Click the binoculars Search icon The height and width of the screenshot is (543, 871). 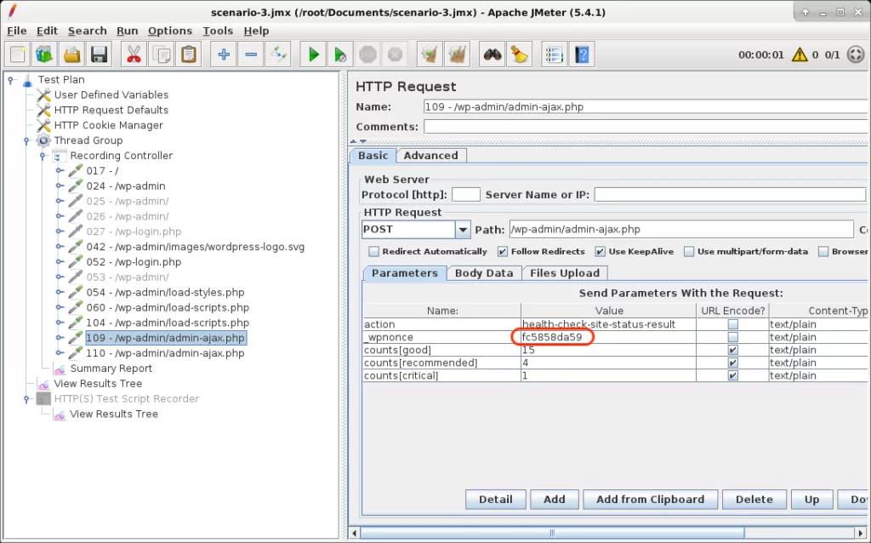point(492,55)
